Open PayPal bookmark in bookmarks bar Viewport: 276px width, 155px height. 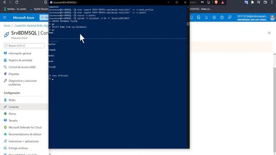click(x=39, y=9)
